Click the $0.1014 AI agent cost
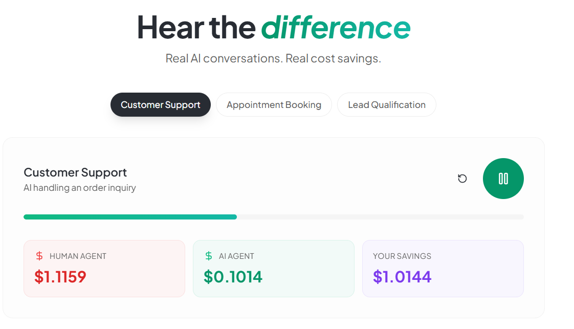The width and height of the screenshot is (574, 329). (x=233, y=277)
